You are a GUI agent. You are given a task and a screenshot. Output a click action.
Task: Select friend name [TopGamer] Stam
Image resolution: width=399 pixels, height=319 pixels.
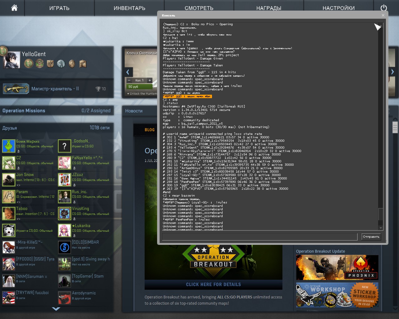[x=88, y=276]
